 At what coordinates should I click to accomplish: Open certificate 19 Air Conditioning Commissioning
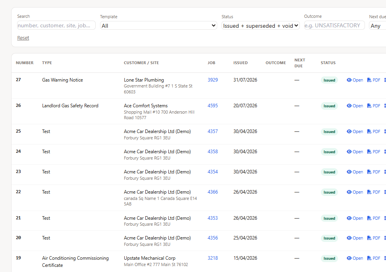coord(355,258)
